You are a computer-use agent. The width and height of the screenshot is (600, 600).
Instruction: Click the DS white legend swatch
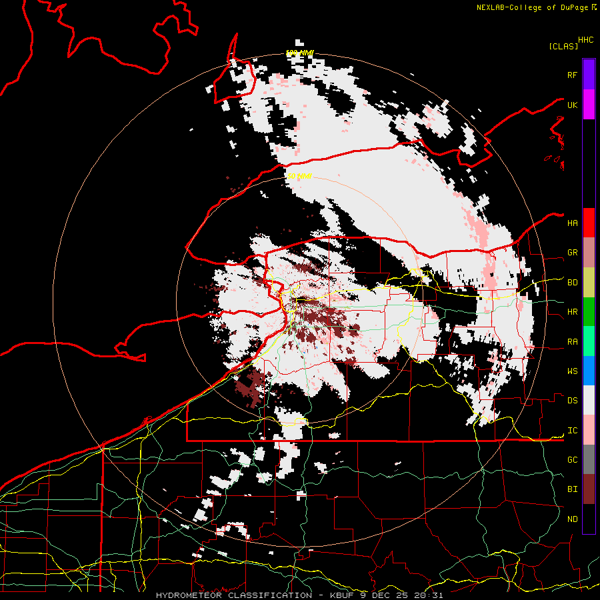tap(589, 400)
